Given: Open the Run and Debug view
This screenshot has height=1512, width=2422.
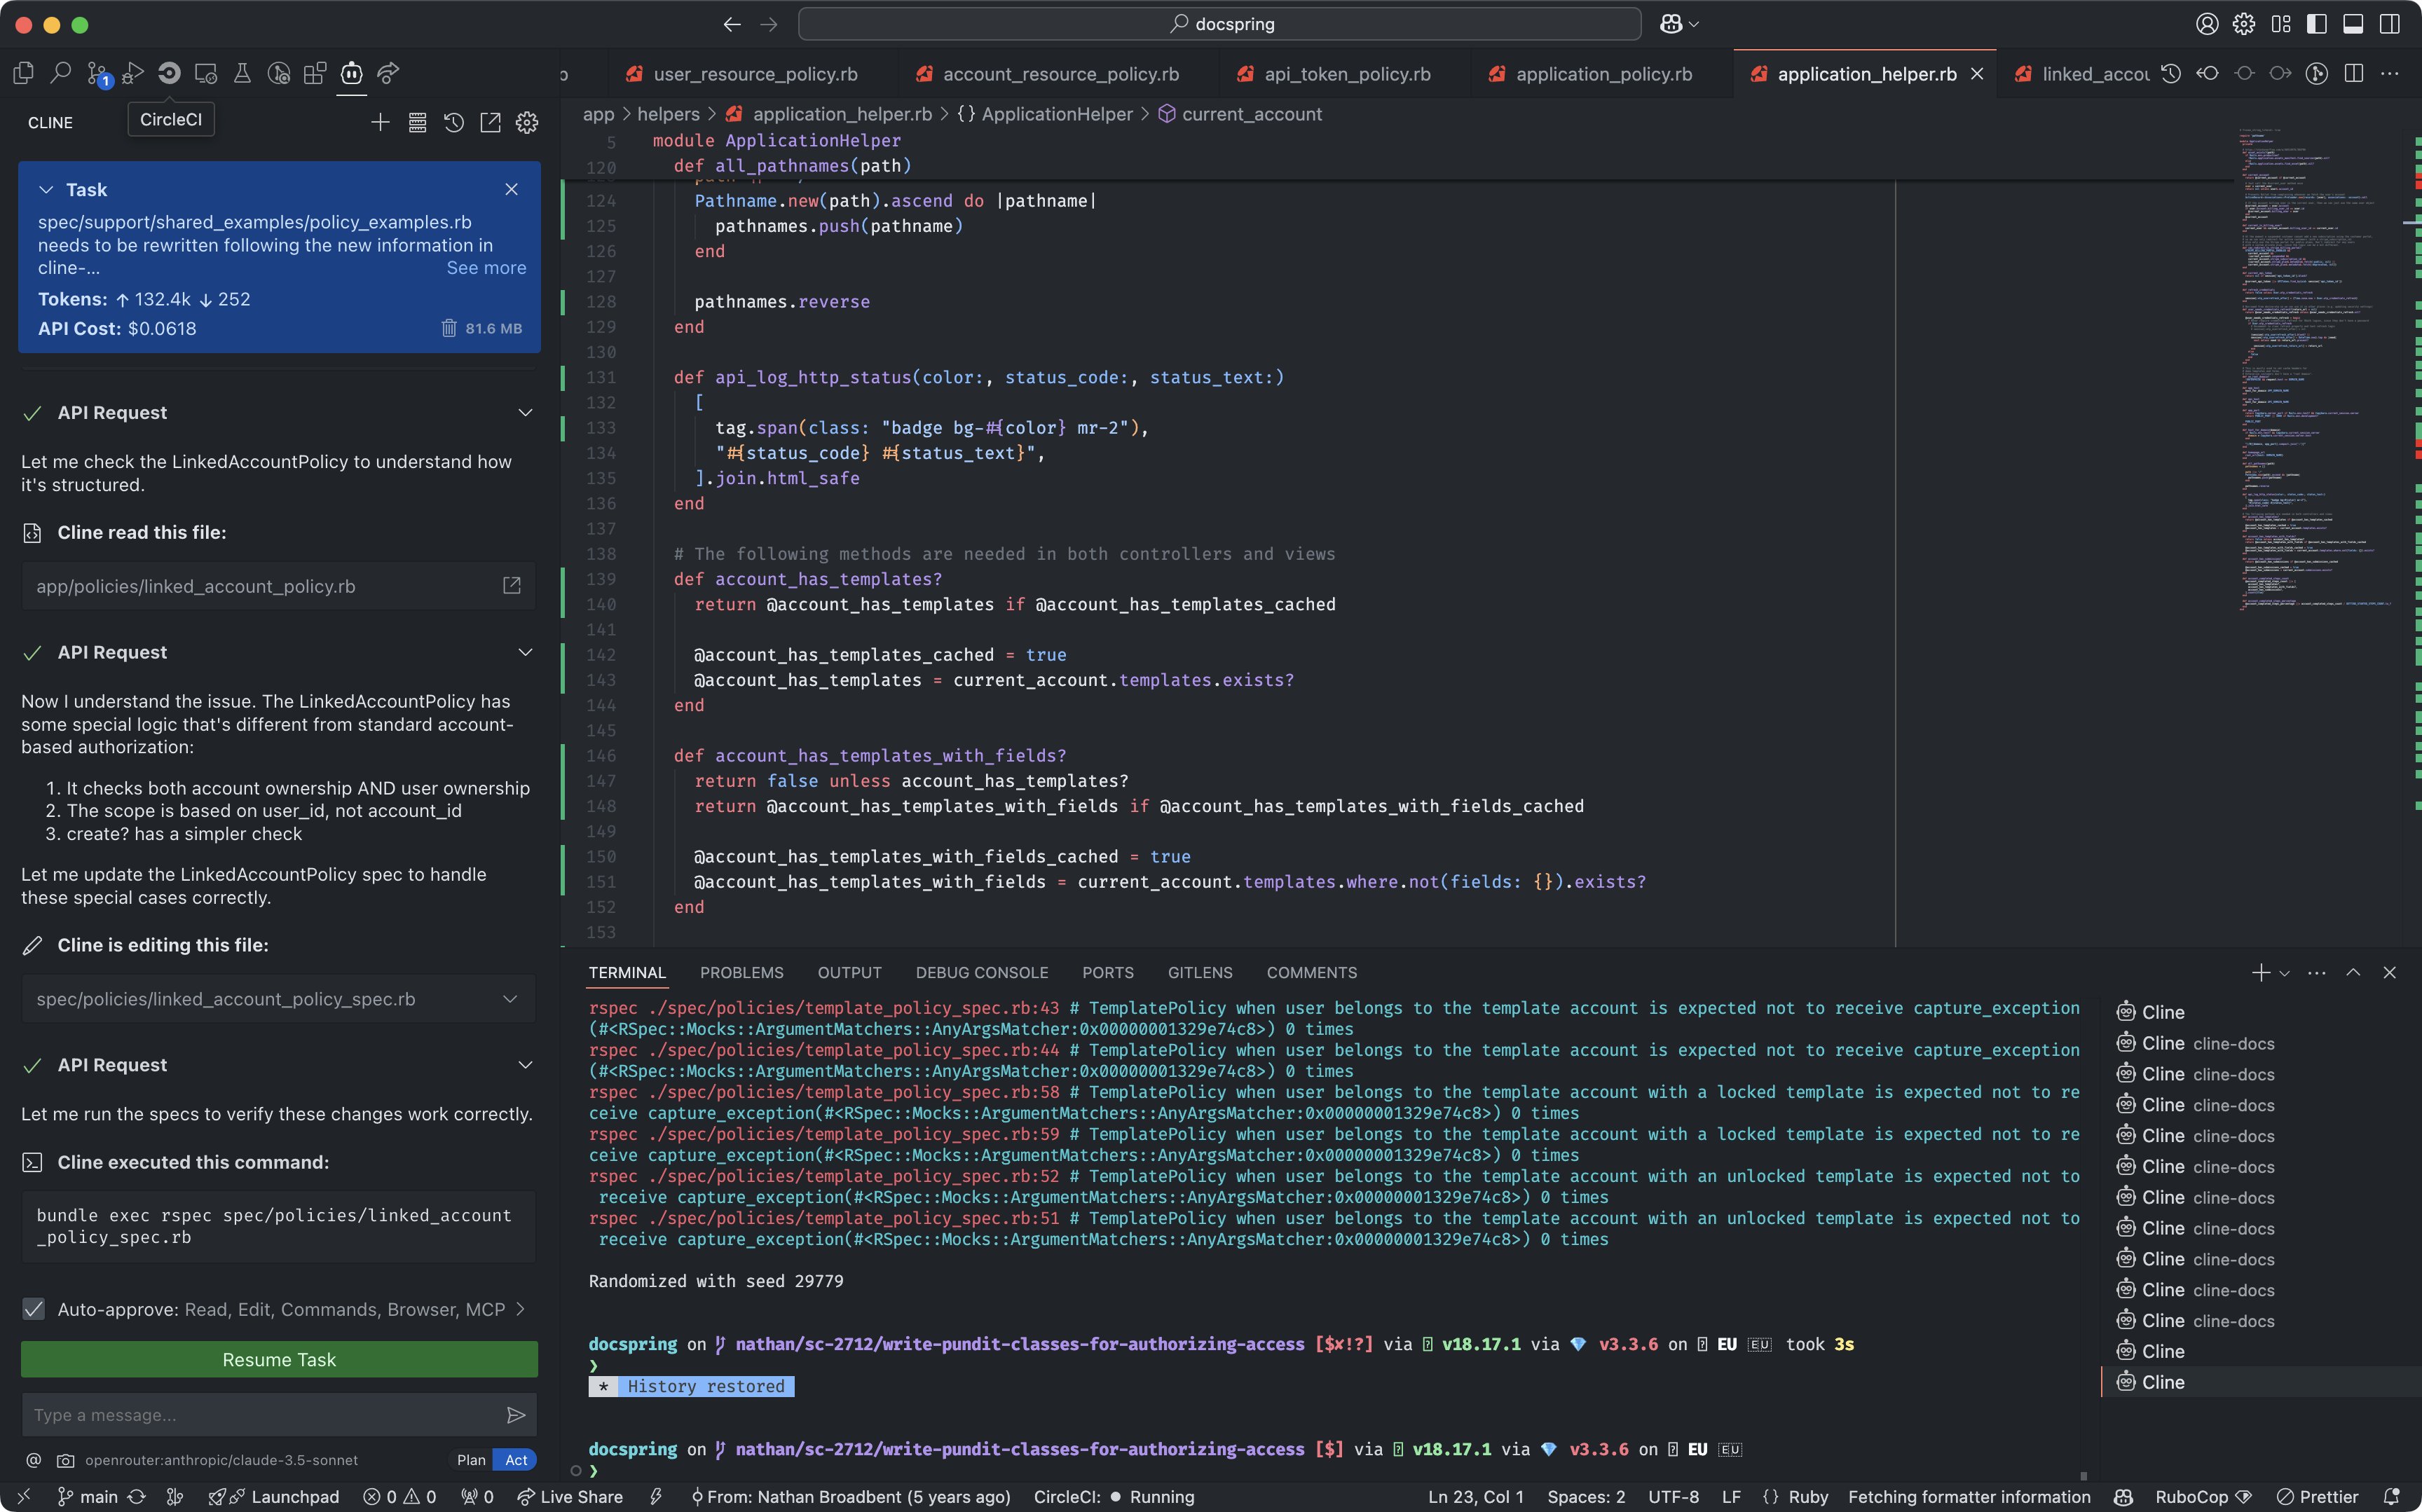Looking at the screenshot, I should 133,73.
